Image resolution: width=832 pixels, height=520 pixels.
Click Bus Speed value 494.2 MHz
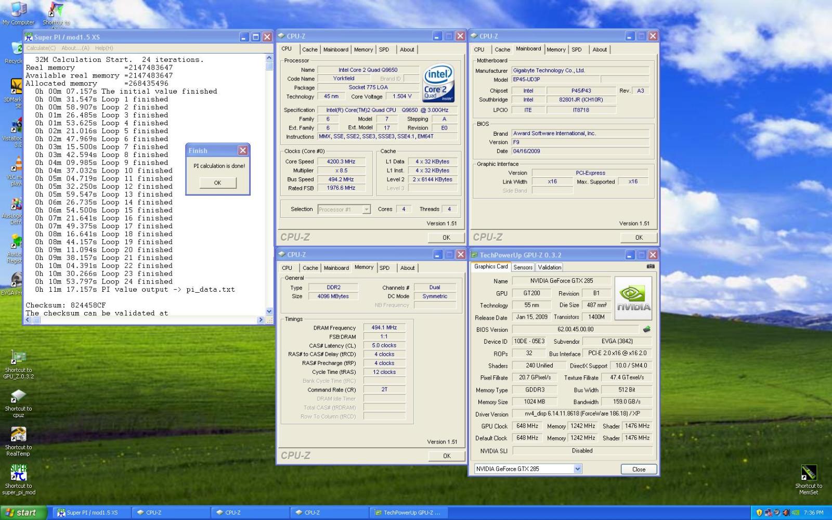click(341, 179)
